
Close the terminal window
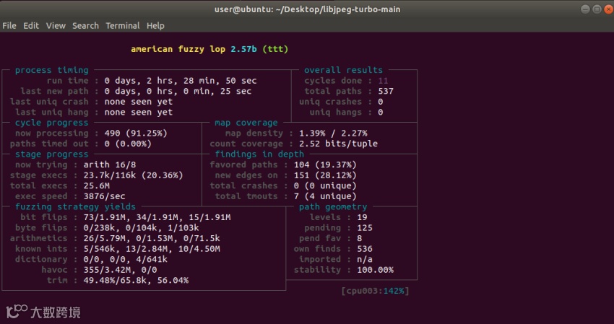[x=609, y=9]
